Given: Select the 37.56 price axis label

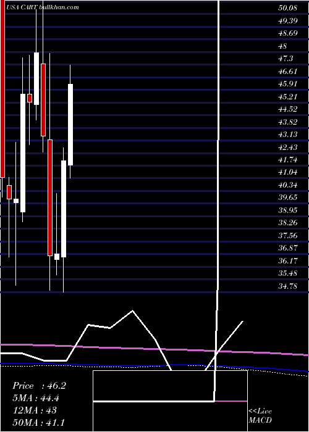Looking at the screenshot, I should click(288, 235).
